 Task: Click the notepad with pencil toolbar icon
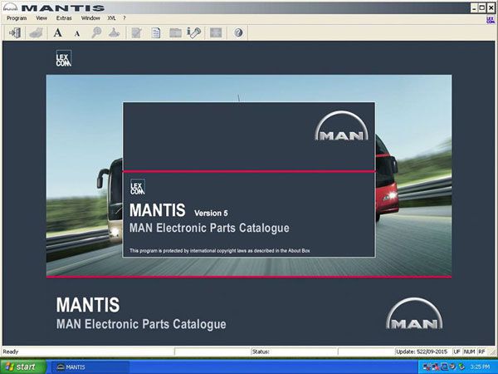(136, 32)
